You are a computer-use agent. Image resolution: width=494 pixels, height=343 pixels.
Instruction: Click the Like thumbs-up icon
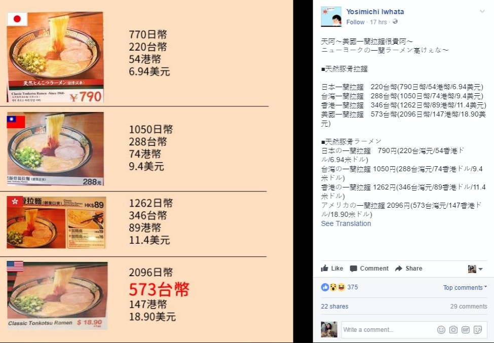324,269
